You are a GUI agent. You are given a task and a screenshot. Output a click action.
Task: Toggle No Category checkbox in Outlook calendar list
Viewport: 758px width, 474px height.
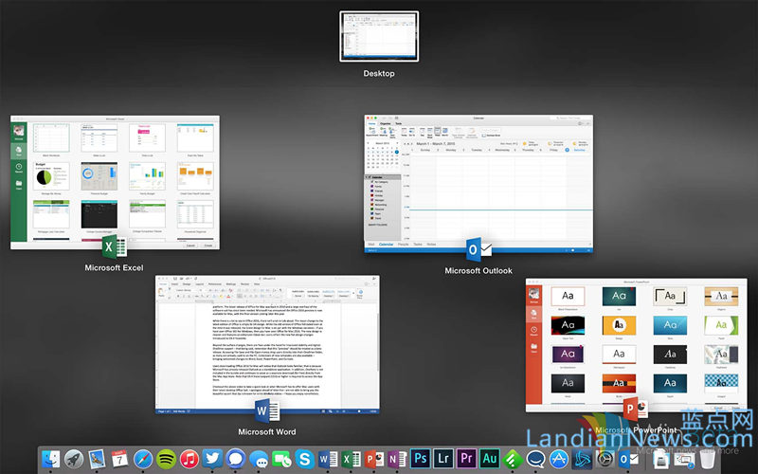(372, 182)
